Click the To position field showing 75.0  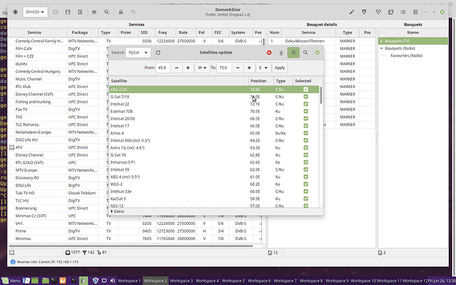224,67
